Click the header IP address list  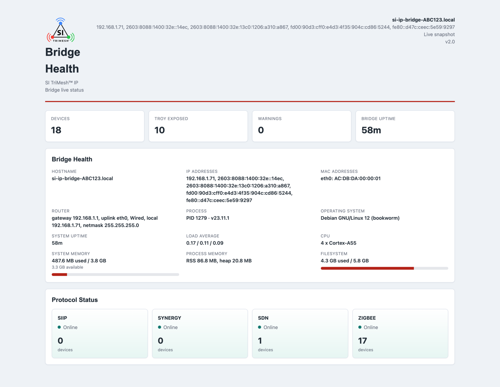pyautogui.click(x=276, y=27)
